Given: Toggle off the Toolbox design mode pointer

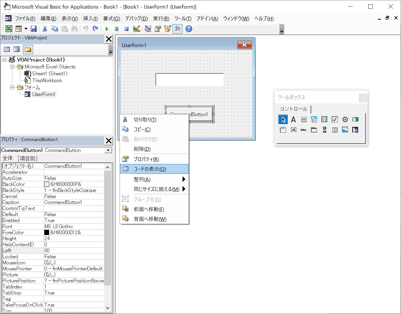Looking at the screenshot, I should pyautogui.click(x=283, y=119).
